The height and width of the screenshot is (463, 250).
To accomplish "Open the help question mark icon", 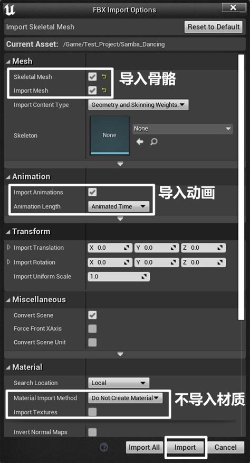I will click(x=104, y=447).
